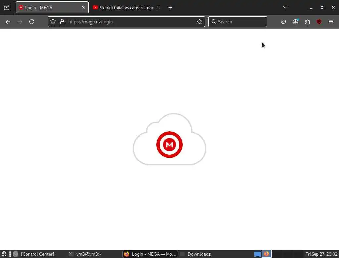Image resolution: width=339 pixels, height=258 pixels.
Task: Click into the Search box
Action: (238, 22)
